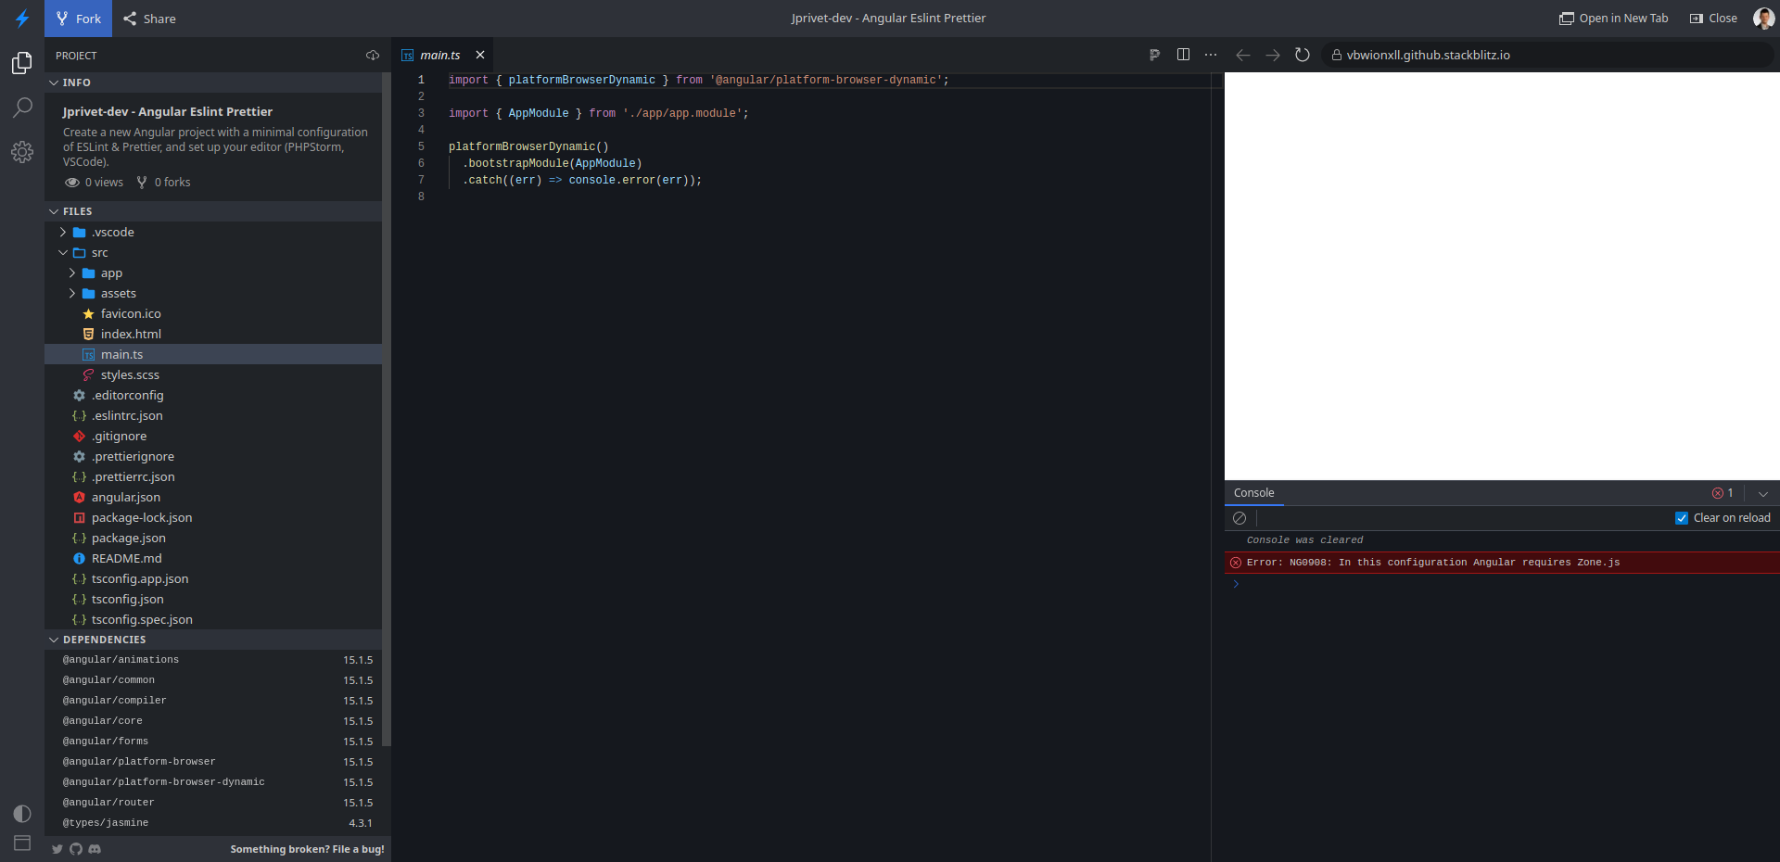Open the Settings gear sidebar icon
Screen dimensions: 1780x862
(x=22, y=152)
